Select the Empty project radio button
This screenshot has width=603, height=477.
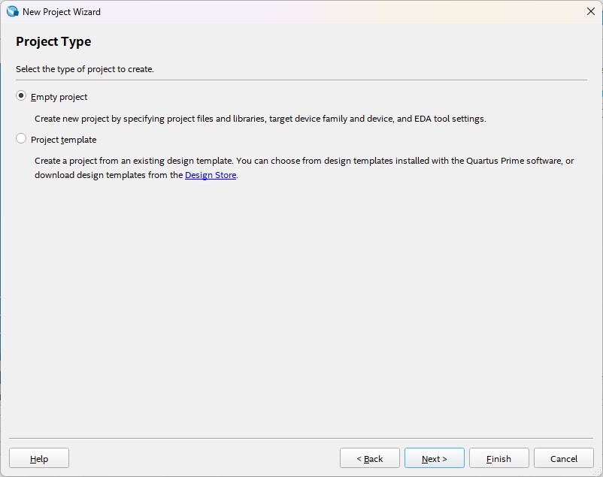coord(21,95)
